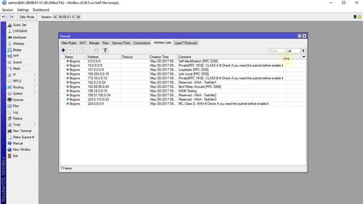Open Radius settings
Screen dimensions: 363x204
(x=18, y=118)
